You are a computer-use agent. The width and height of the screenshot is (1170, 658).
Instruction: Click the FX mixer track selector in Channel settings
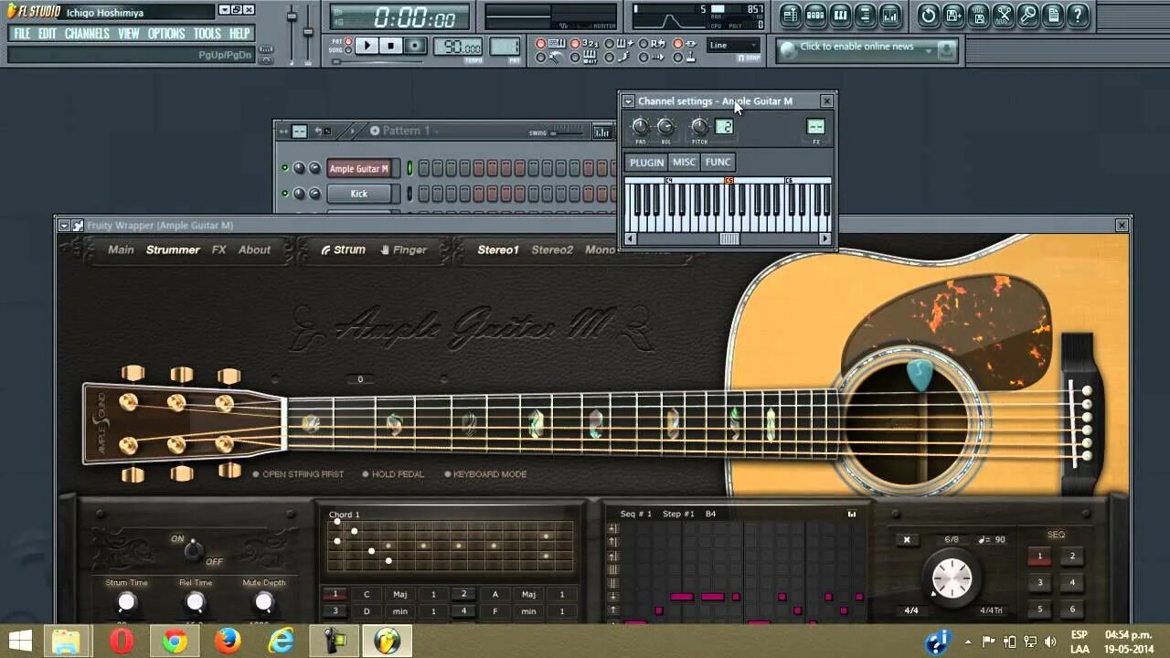815,127
